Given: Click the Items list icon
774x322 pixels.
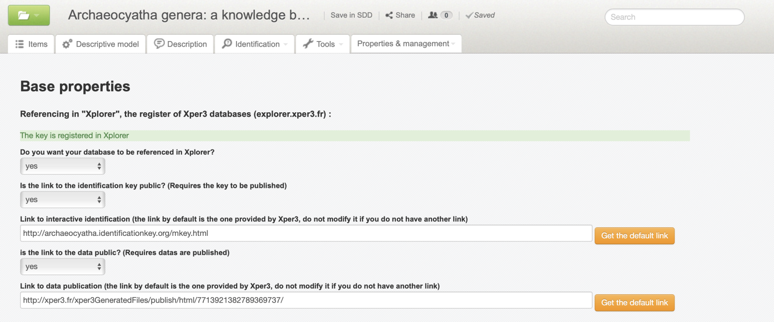Looking at the screenshot, I should 19,44.
